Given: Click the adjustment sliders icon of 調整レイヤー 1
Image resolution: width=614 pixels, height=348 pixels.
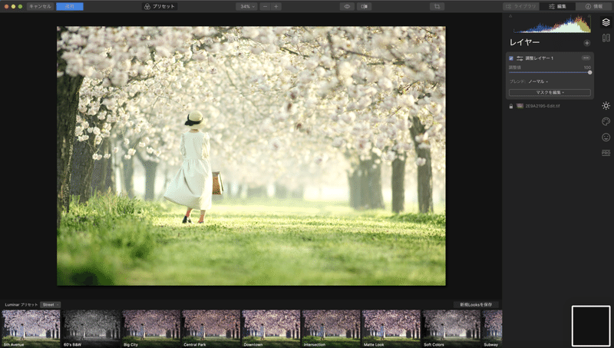Looking at the screenshot, I should pyautogui.click(x=520, y=58).
